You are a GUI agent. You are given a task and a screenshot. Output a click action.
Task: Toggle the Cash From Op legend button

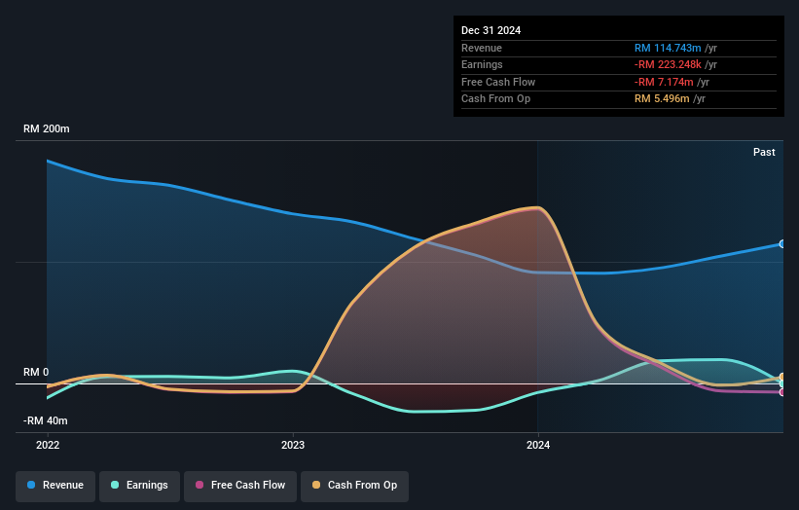click(354, 486)
